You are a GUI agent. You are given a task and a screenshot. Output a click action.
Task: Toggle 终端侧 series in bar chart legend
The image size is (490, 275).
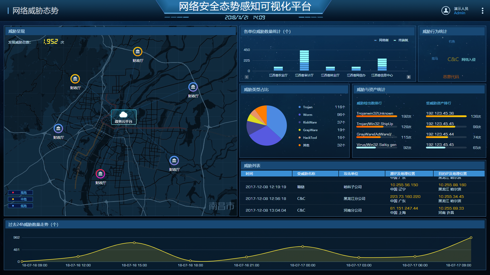401,40
